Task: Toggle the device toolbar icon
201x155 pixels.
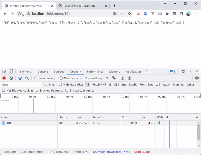Action: (11, 71)
